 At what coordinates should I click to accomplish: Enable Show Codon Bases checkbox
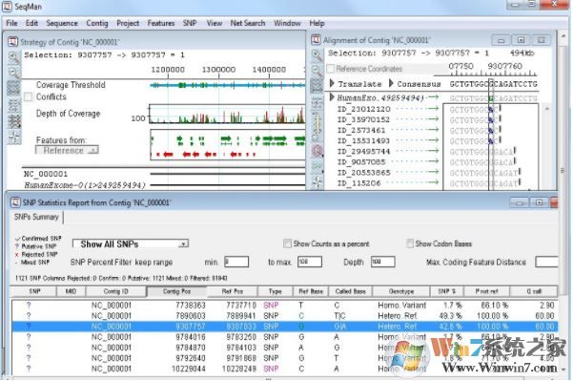click(x=410, y=243)
